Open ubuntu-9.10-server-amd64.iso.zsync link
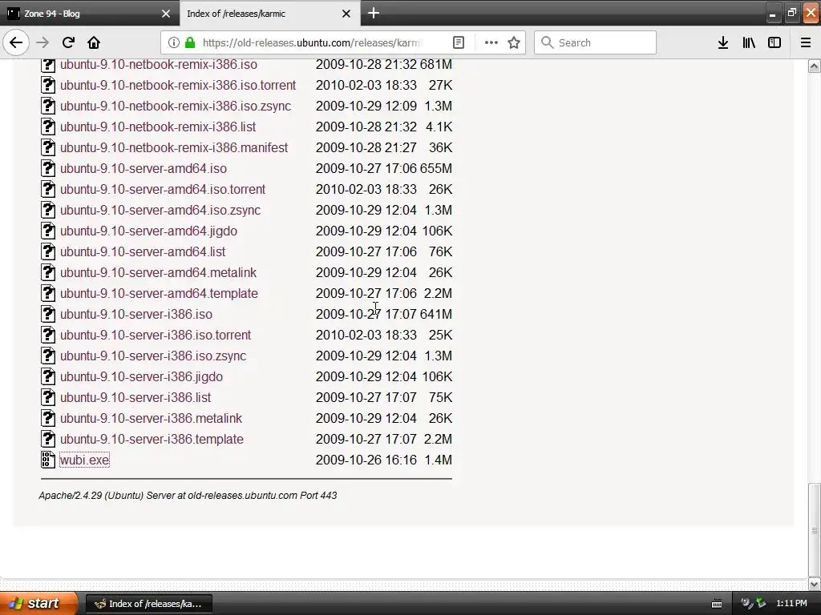This screenshot has height=615, width=821. pyautogui.click(x=160, y=210)
